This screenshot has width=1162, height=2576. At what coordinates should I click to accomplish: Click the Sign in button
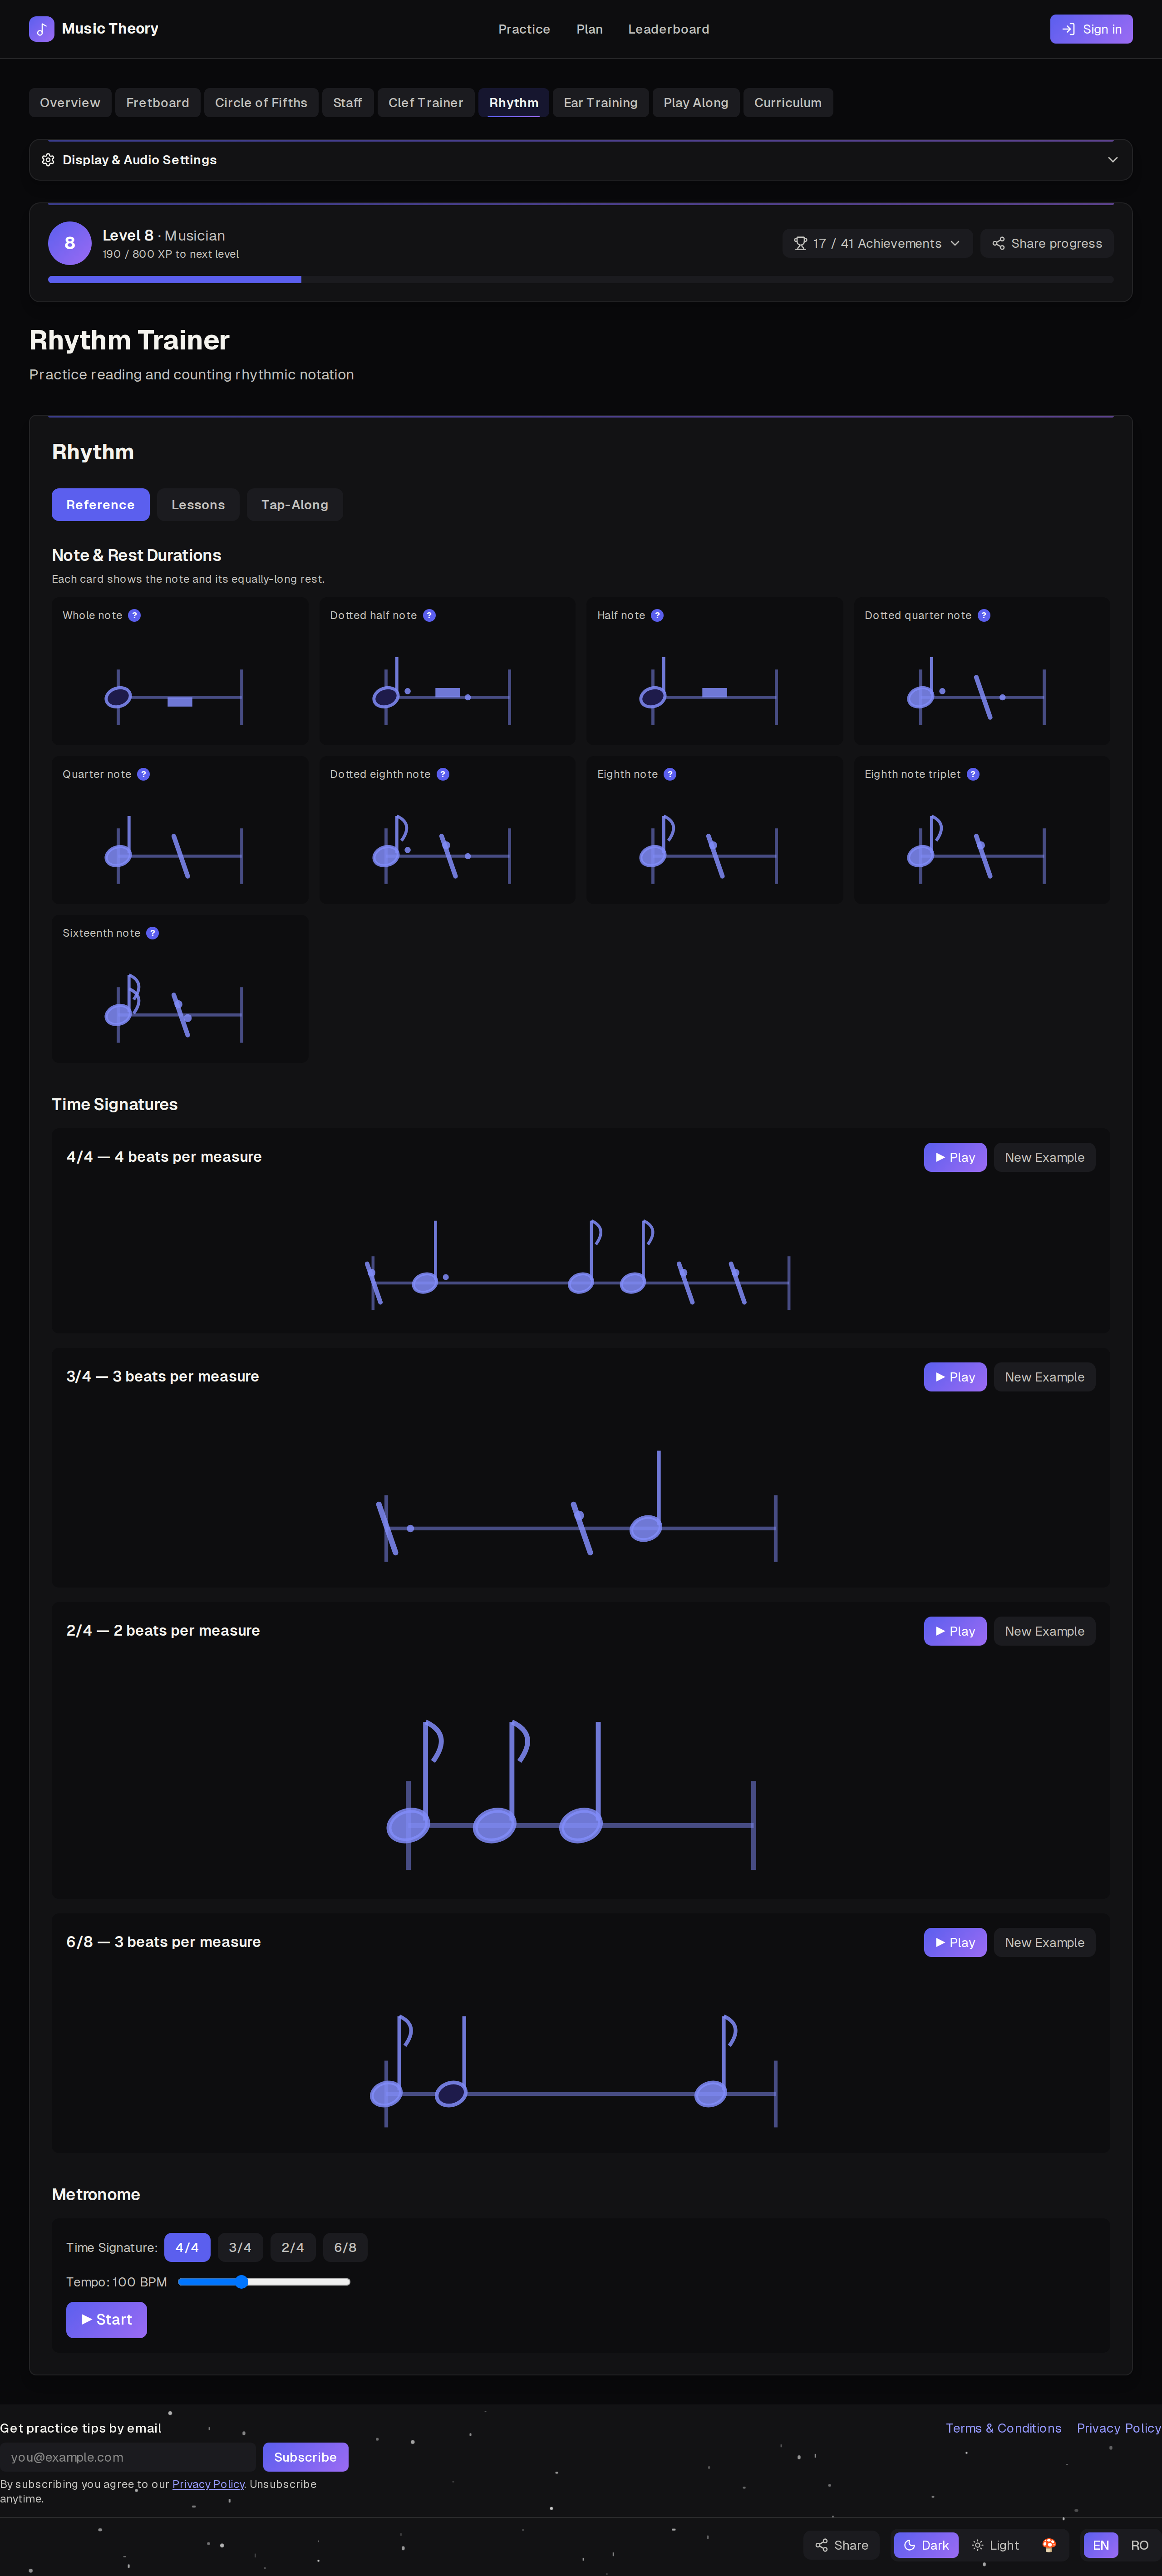tap(1091, 29)
